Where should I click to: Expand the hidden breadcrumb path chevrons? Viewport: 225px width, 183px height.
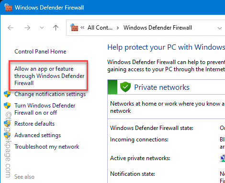pos(82,28)
